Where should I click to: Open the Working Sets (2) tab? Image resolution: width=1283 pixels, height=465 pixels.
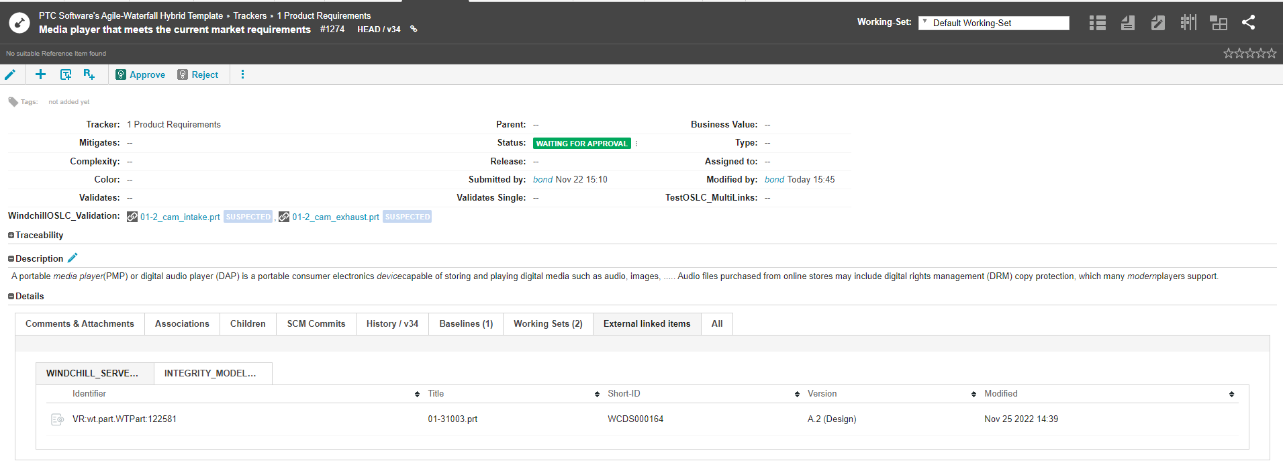coord(548,324)
